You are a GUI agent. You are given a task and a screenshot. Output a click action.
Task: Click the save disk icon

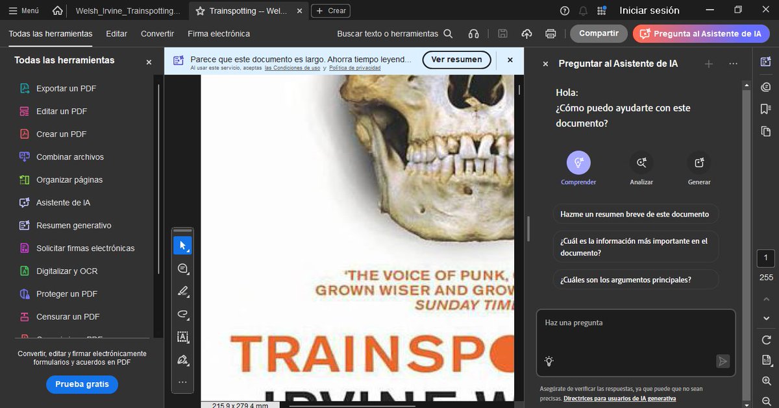coord(502,34)
